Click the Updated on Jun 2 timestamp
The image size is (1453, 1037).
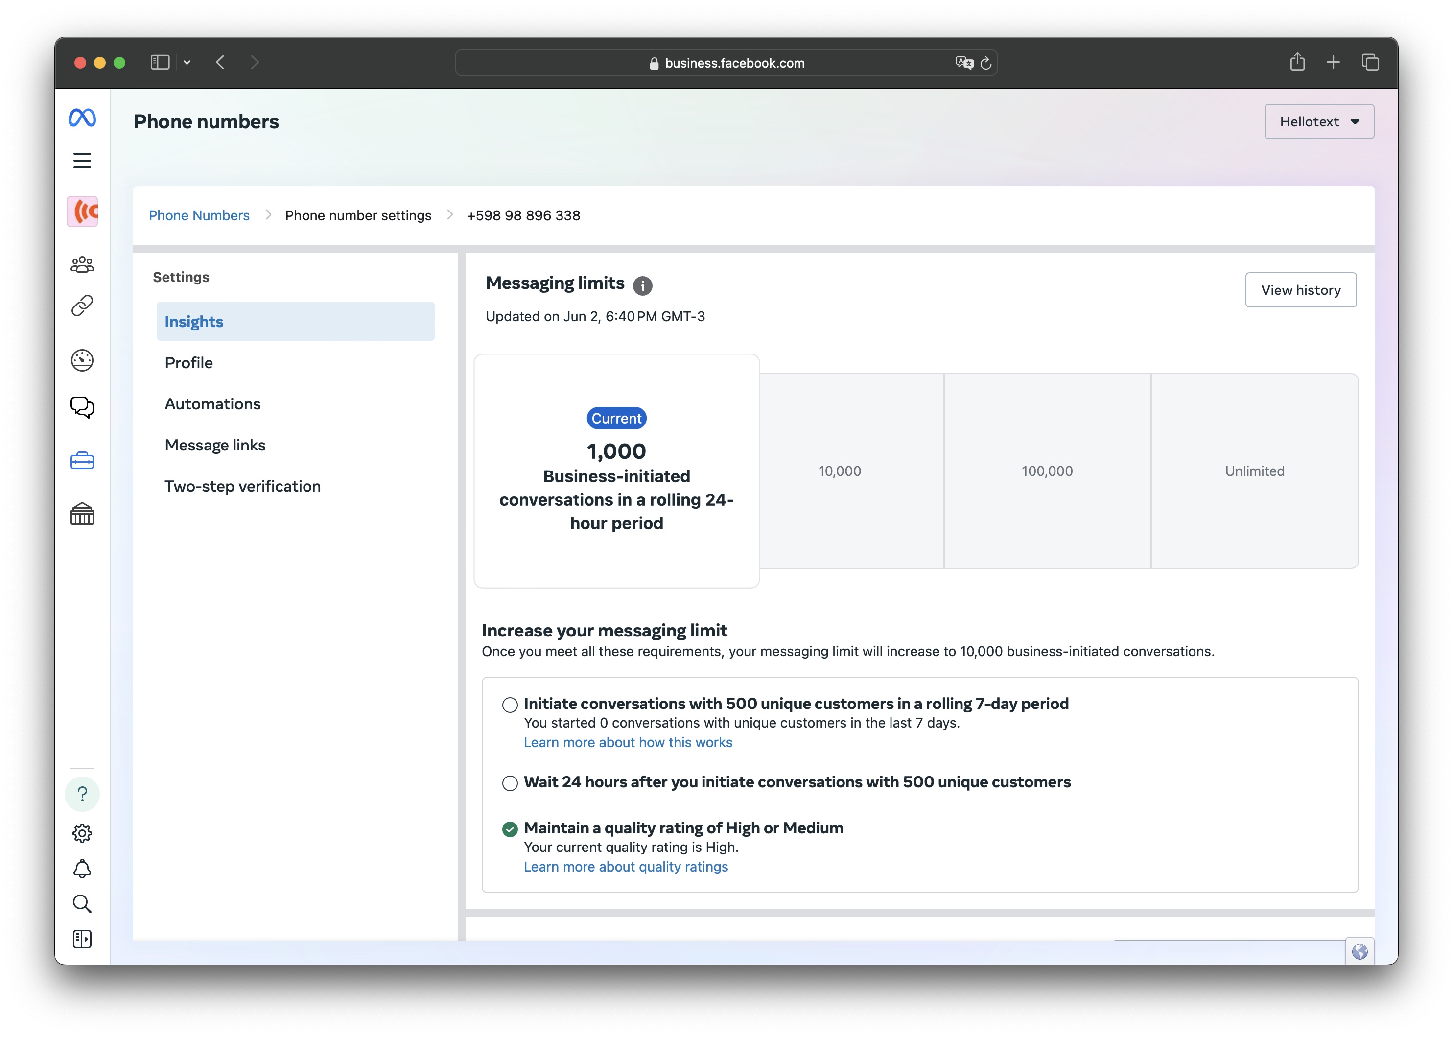(595, 316)
